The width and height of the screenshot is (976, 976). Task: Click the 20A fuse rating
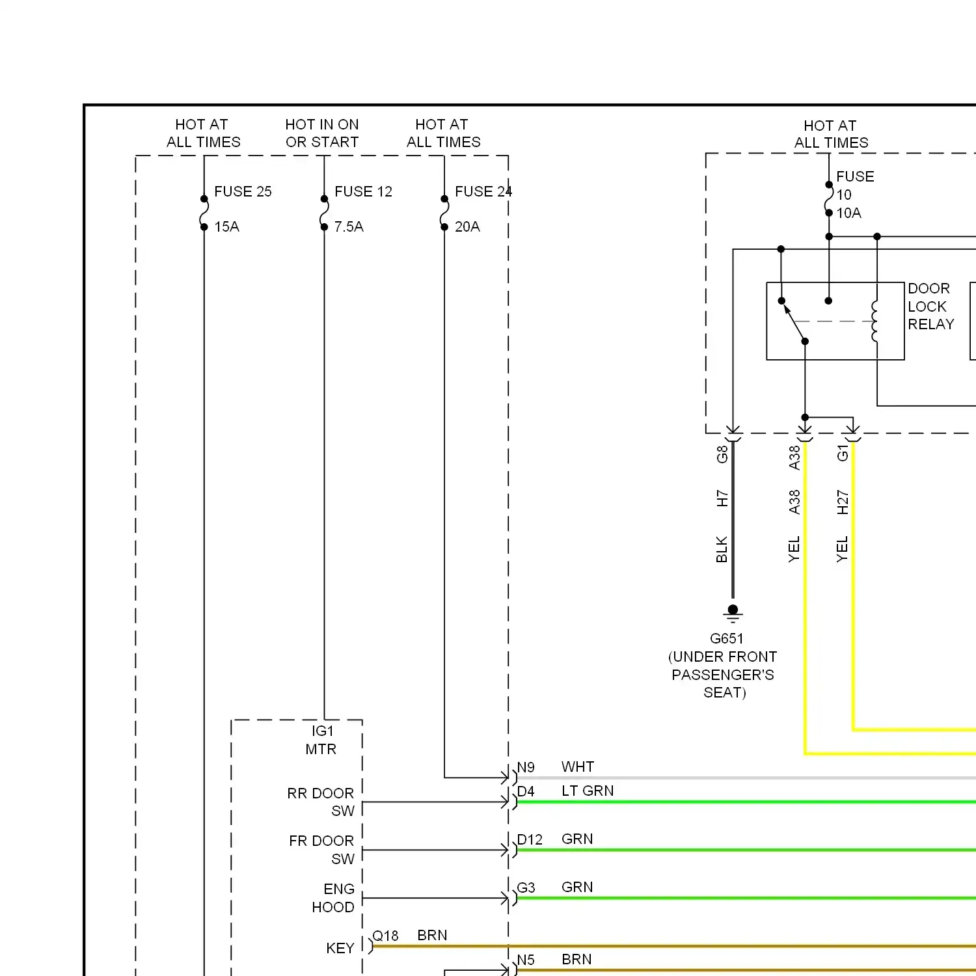click(467, 226)
